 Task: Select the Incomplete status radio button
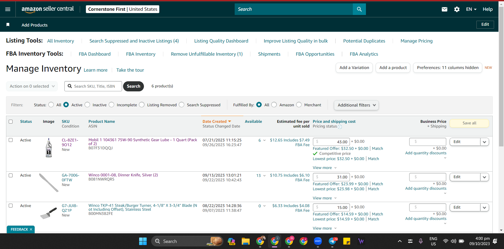[x=112, y=105]
